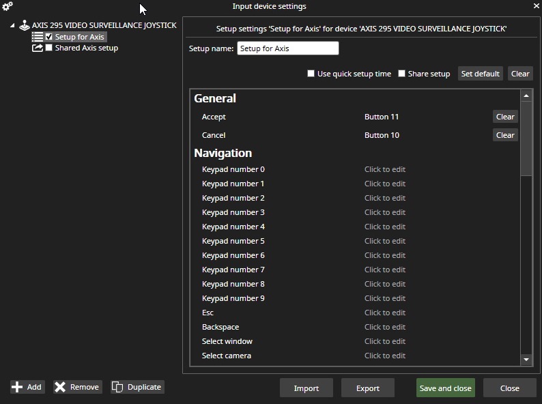Collapse the AXIS 295 joystick tree node
Image resolution: width=542 pixels, height=404 pixels.
[13, 26]
